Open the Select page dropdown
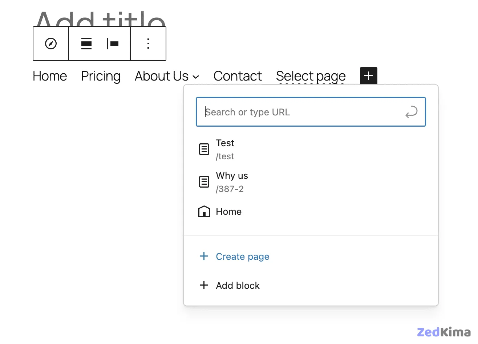This screenshot has height=344, width=478. pyautogui.click(x=311, y=76)
